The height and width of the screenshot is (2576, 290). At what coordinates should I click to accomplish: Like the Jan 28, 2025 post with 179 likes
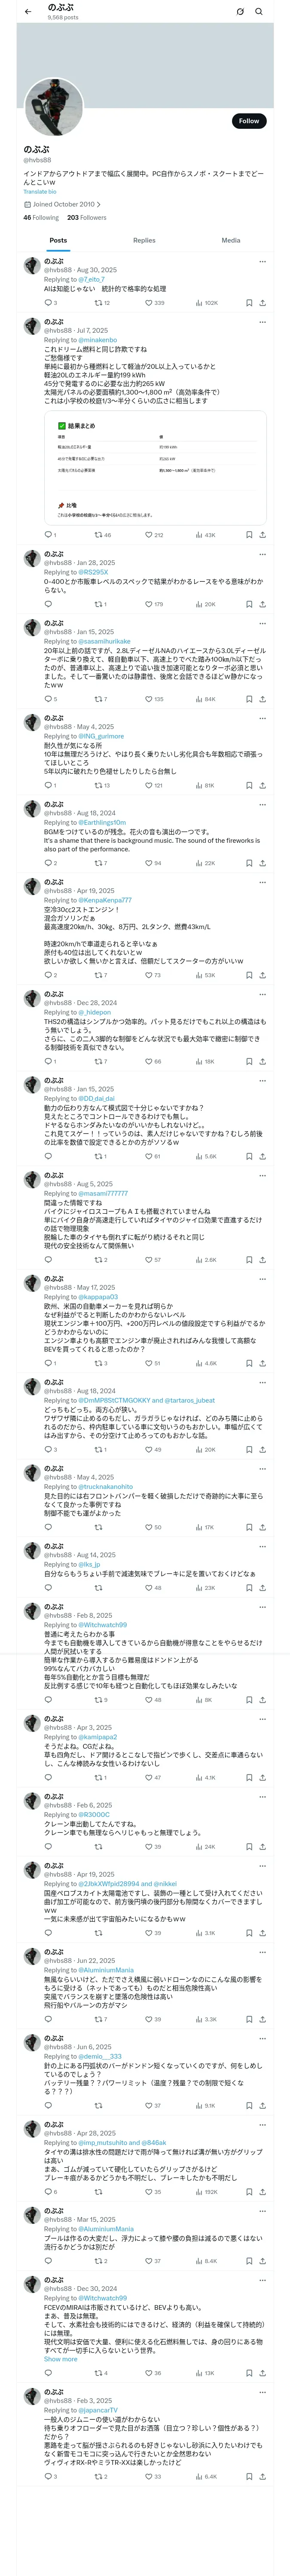(153, 604)
